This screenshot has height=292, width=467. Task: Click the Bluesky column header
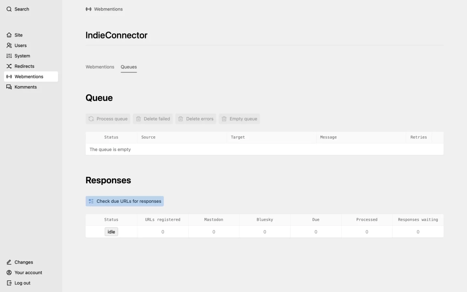(265, 220)
